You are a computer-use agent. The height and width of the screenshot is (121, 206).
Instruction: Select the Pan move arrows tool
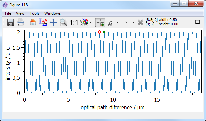53,22
